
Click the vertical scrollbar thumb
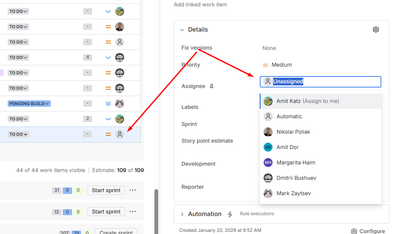(156, 212)
